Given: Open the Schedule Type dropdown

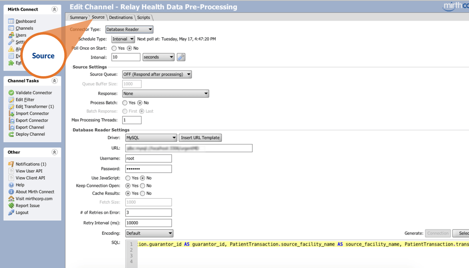Looking at the screenshot, I should (123, 39).
